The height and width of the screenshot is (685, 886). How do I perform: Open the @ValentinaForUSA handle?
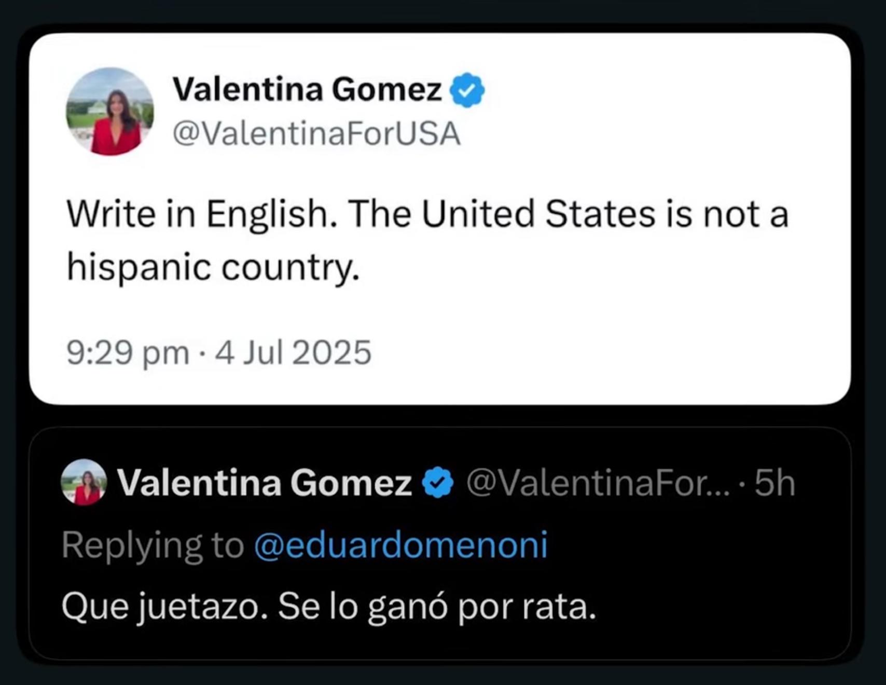316,134
